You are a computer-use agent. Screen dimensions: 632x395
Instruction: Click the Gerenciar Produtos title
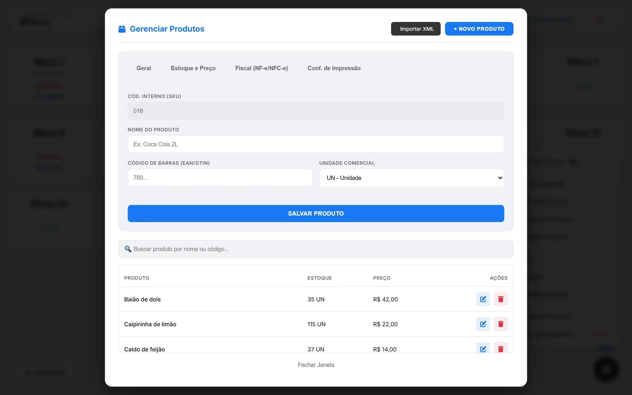167,29
